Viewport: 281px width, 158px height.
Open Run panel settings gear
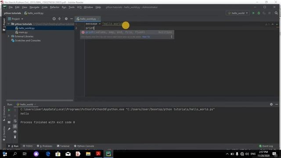(271, 104)
